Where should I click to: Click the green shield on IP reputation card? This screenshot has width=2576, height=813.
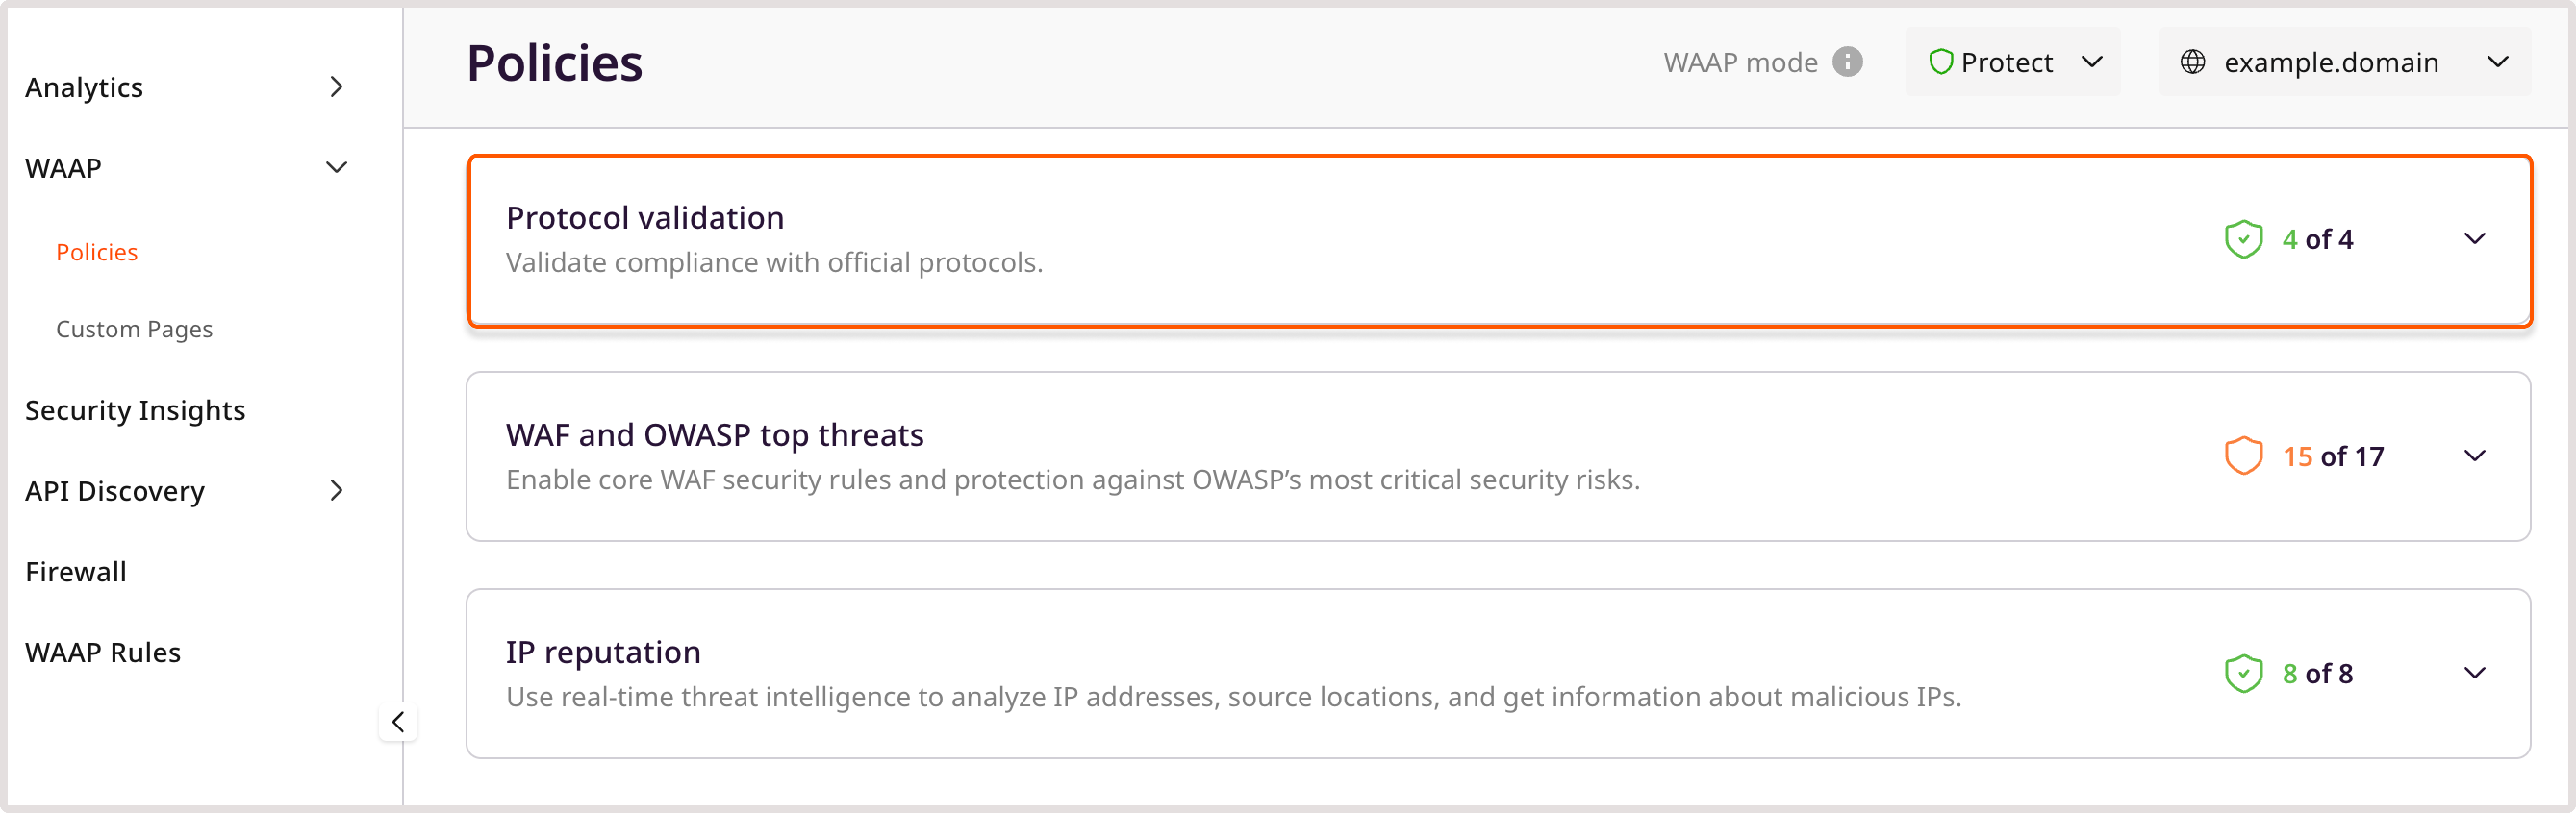(x=2243, y=673)
